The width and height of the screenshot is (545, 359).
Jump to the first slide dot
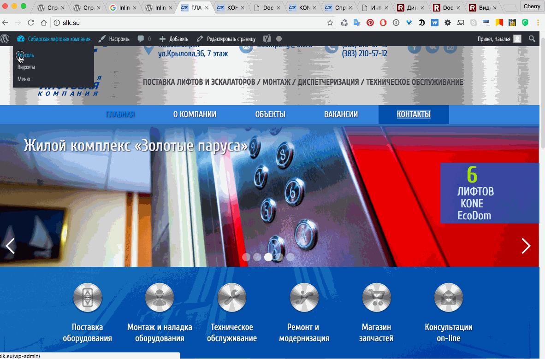[246, 257]
